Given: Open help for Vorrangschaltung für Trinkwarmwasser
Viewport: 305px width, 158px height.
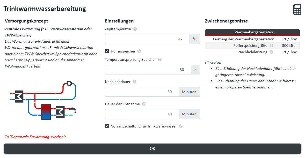Looking at the screenshot, I should 181,126.
